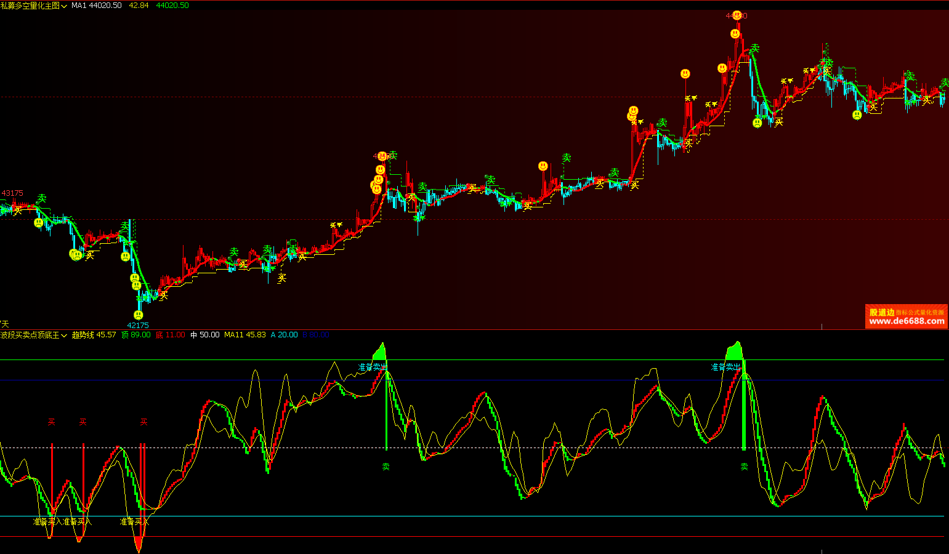Expand the 波段买卖点顶底王 indicator menu
The height and width of the screenshot is (554, 949).
tap(64, 335)
